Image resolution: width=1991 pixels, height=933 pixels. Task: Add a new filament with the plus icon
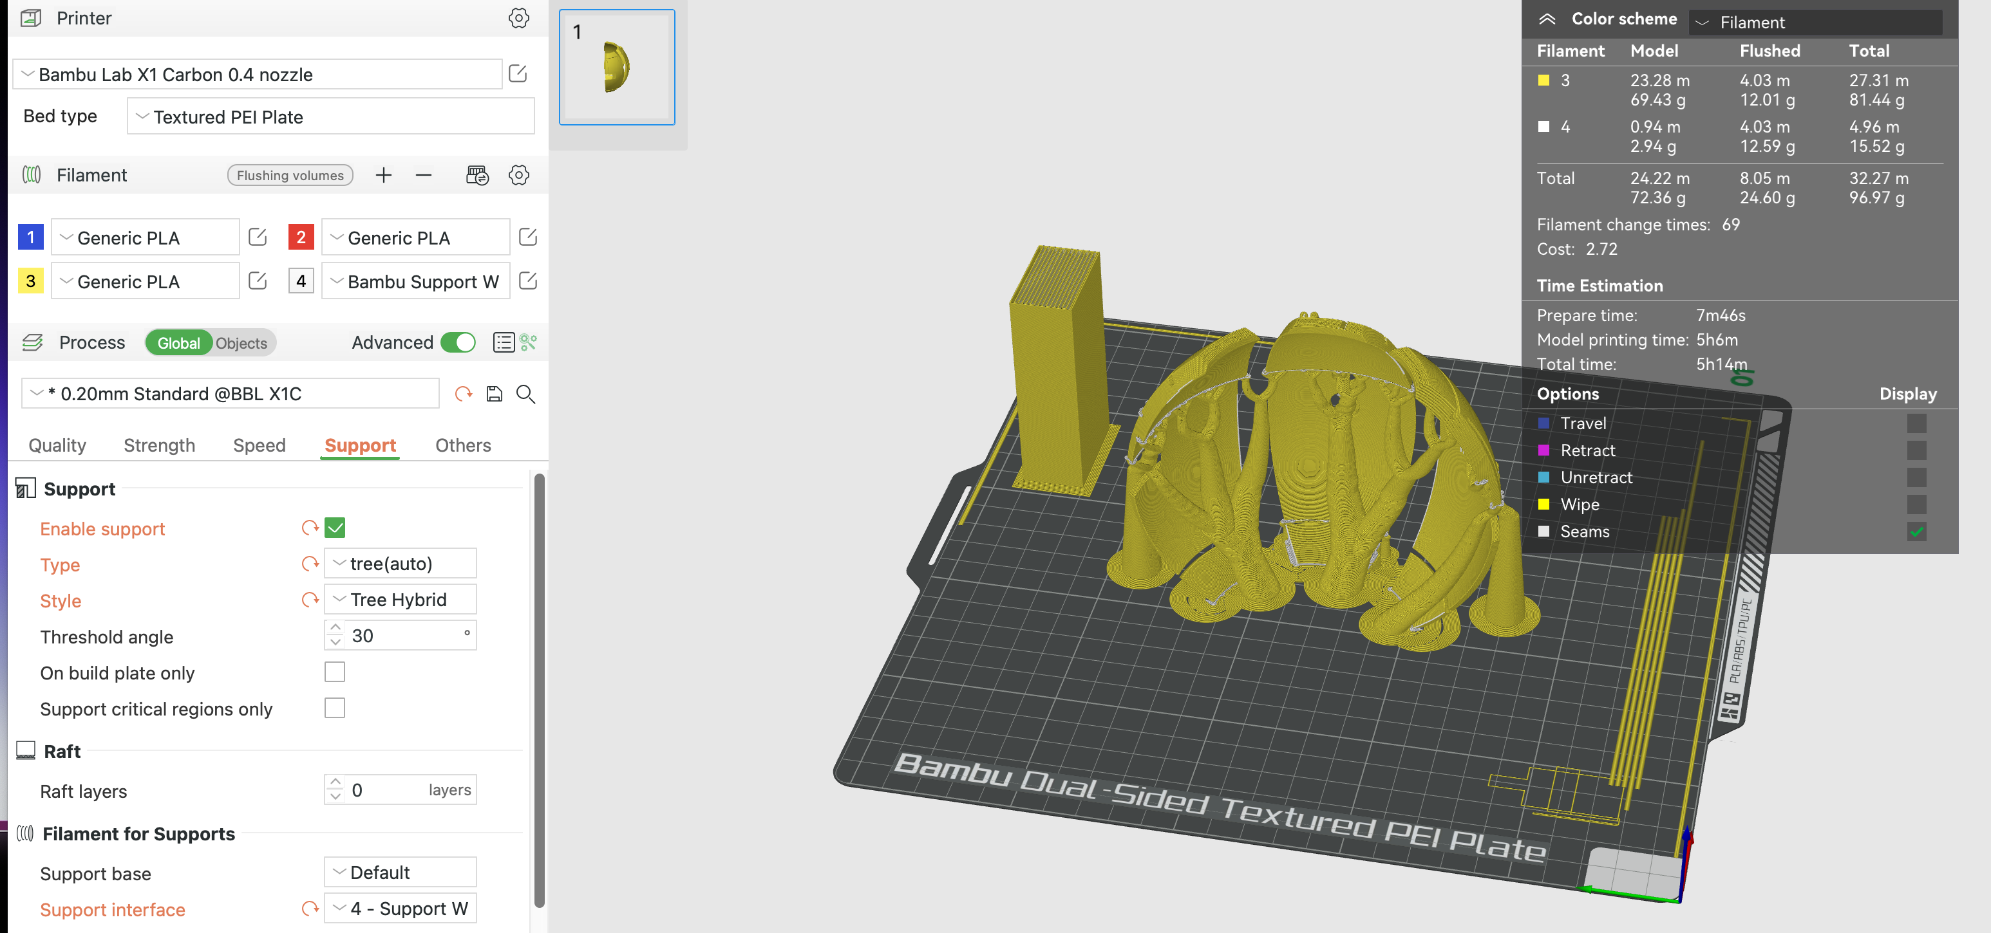click(383, 174)
